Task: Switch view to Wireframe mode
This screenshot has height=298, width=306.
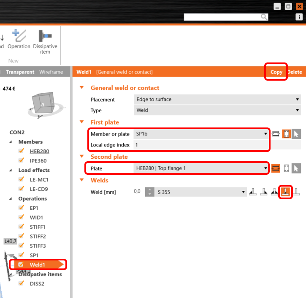Action: (x=51, y=72)
